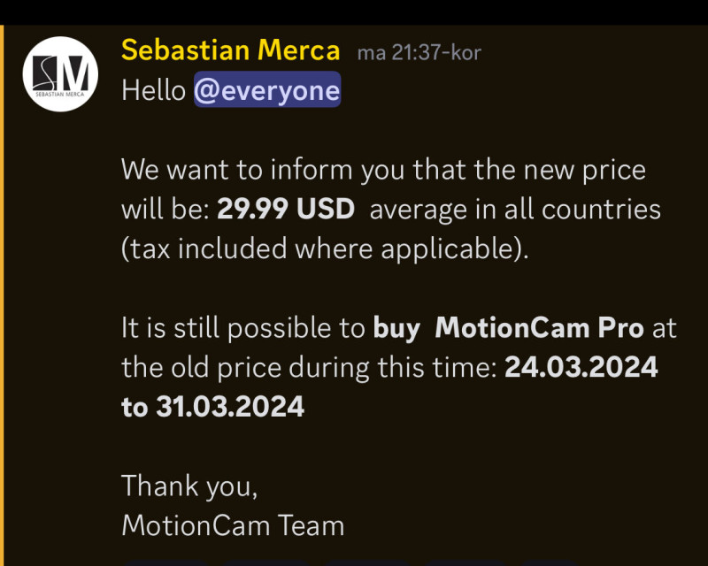Click the first reaction chip below message

[x=165, y=561]
